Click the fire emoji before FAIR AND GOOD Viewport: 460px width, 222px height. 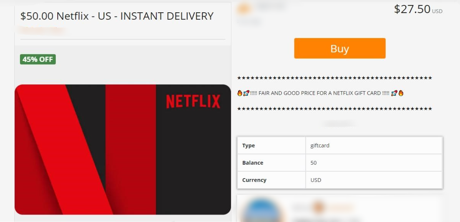240,93
